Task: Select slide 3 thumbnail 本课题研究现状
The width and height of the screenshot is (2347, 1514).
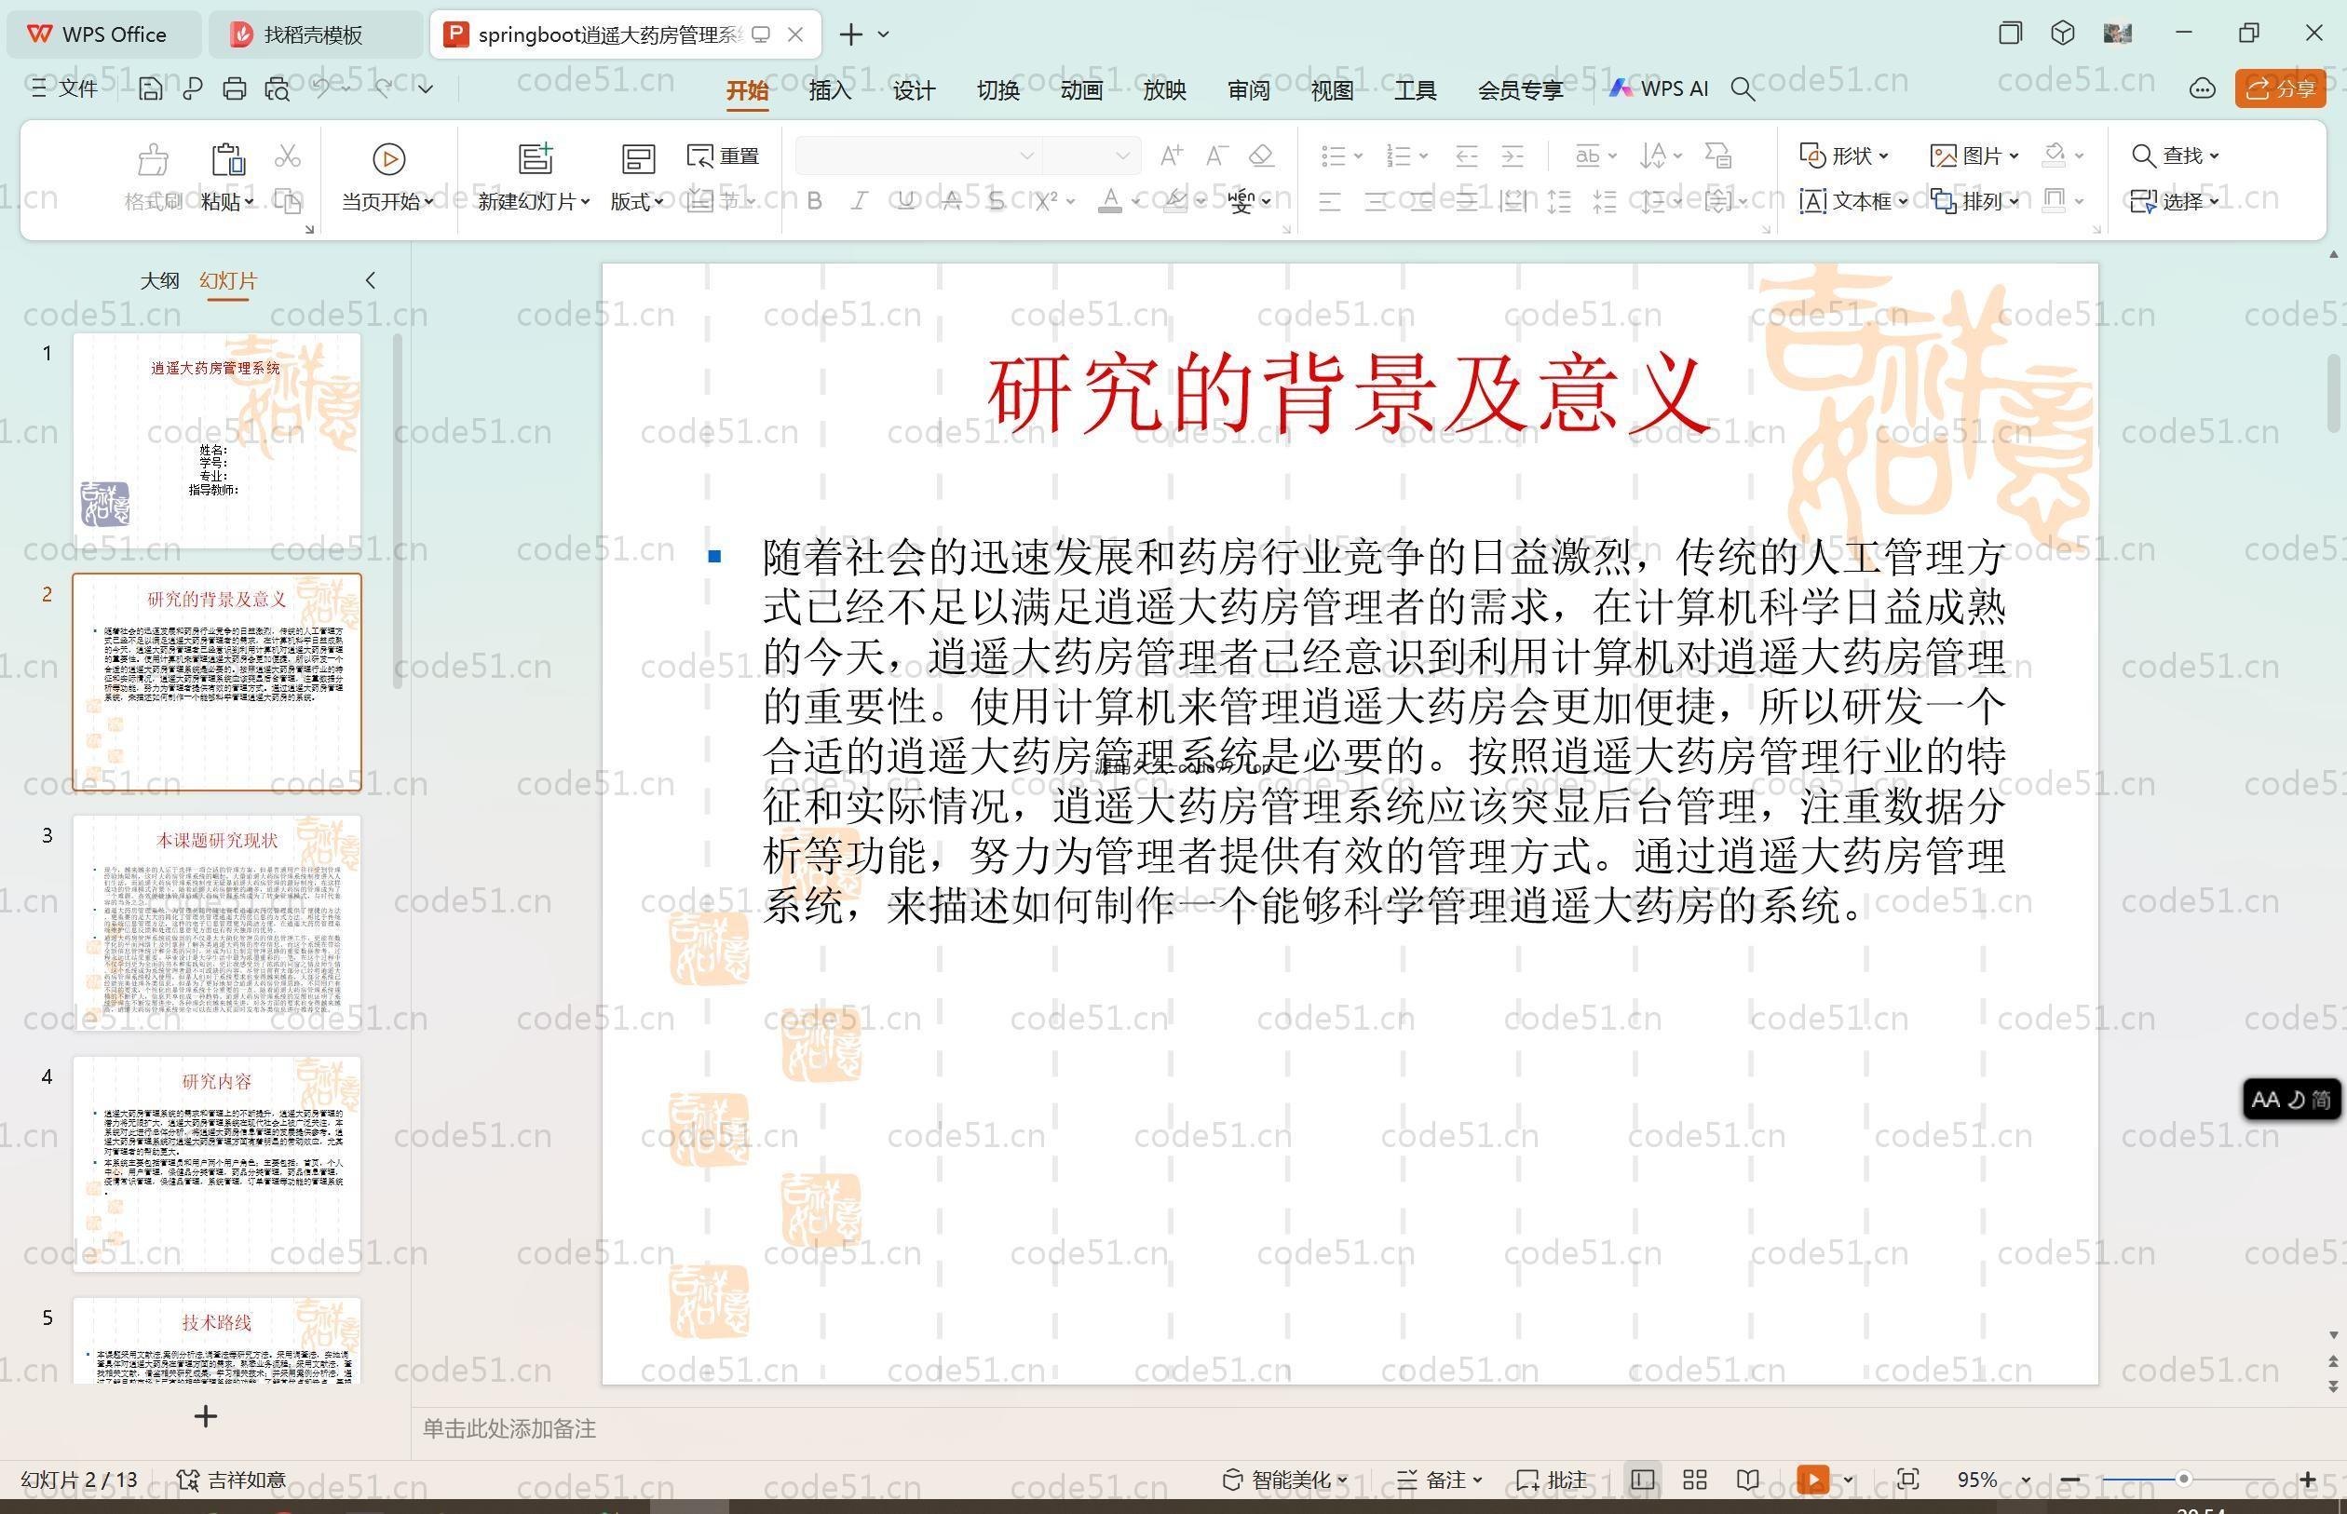Action: point(216,923)
